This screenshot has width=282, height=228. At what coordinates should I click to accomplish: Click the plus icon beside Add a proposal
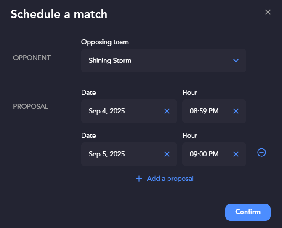point(139,179)
